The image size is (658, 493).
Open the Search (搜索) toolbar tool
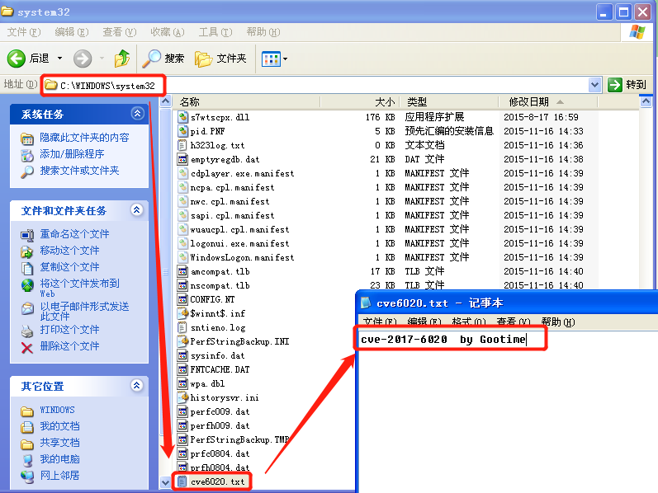coord(163,59)
